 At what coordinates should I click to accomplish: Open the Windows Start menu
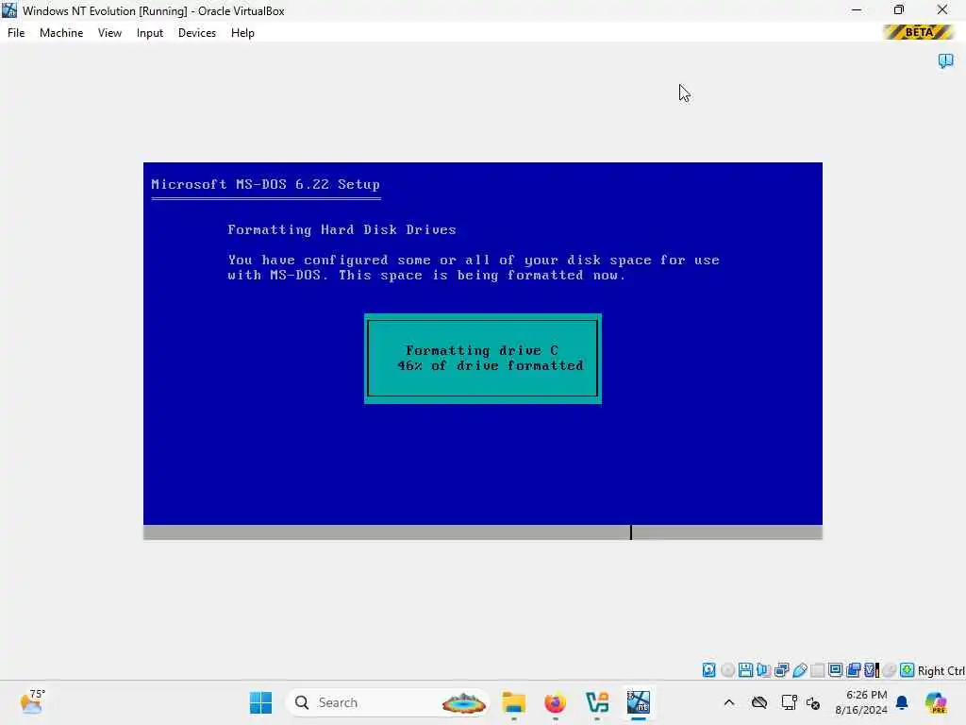pyautogui.click(x=260, y=702)
